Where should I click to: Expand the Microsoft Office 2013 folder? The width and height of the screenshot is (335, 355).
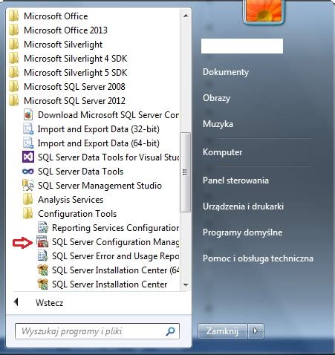[65, 30]
